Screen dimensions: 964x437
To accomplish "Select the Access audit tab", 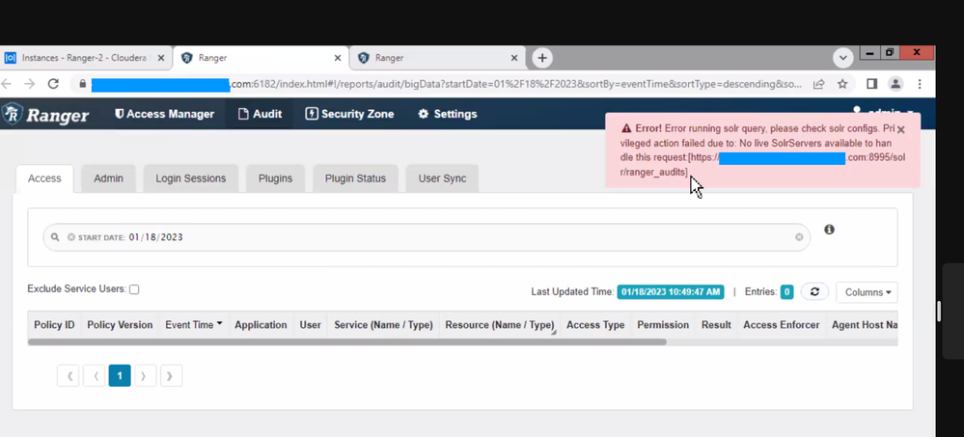I will coord(44,178).
